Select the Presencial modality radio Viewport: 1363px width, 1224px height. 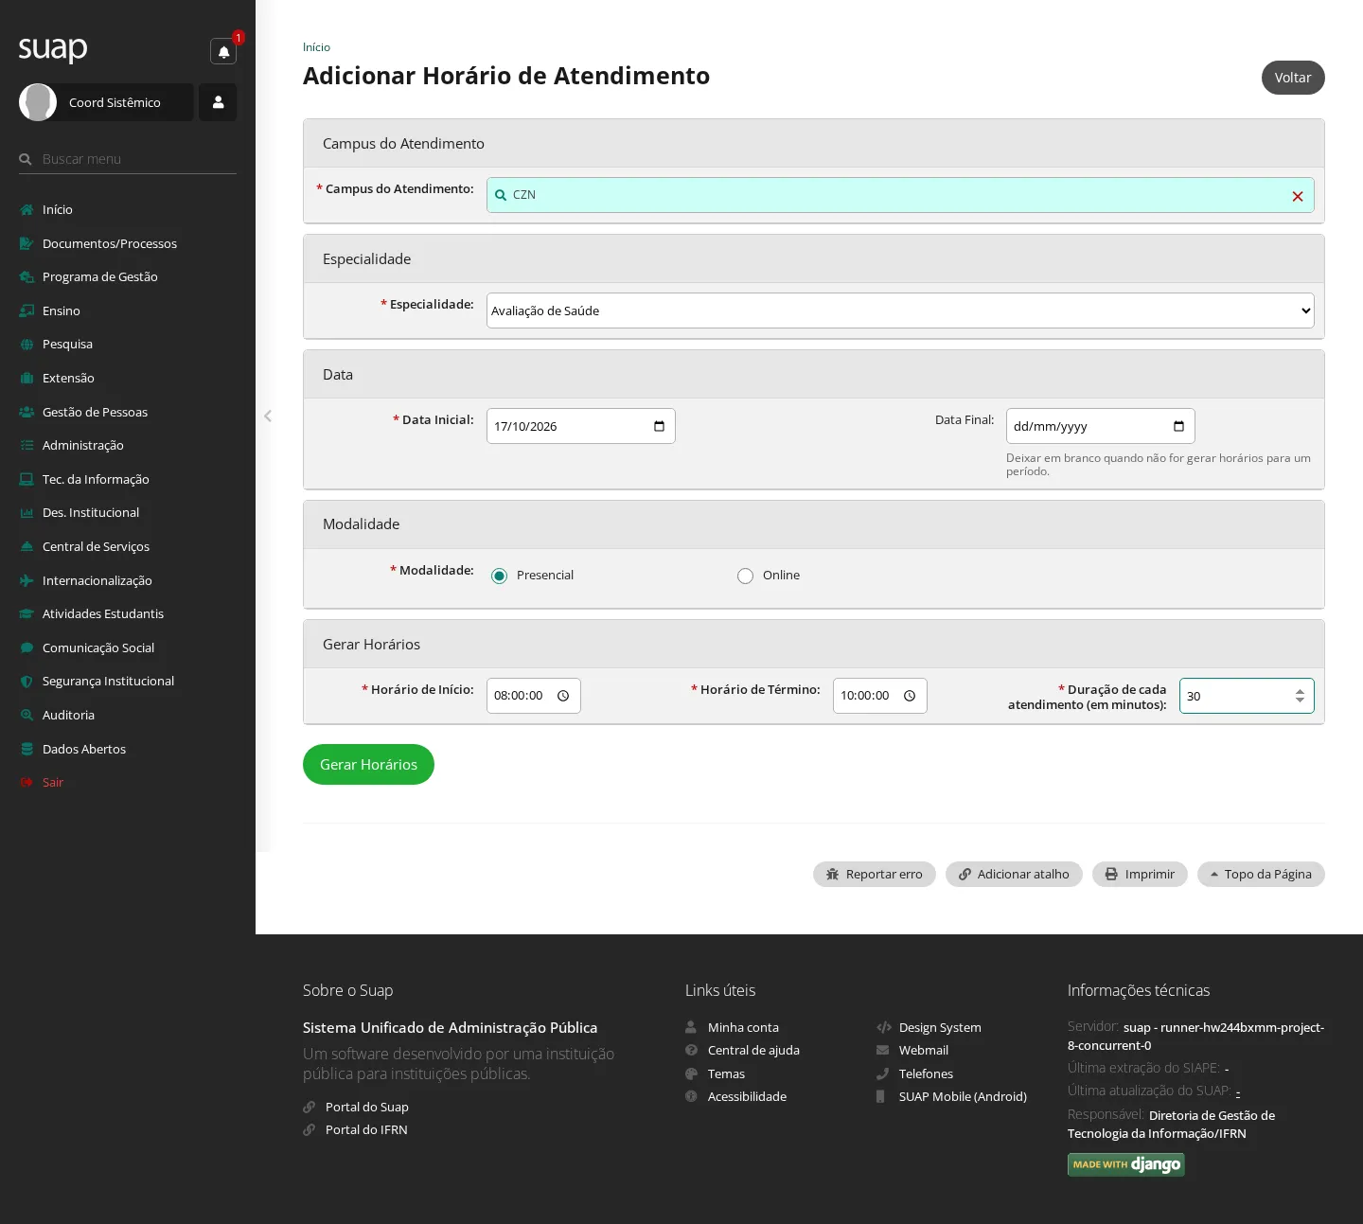click(x=500, y=576)
